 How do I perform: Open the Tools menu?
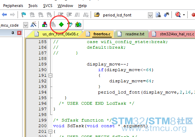coord(33,6)
